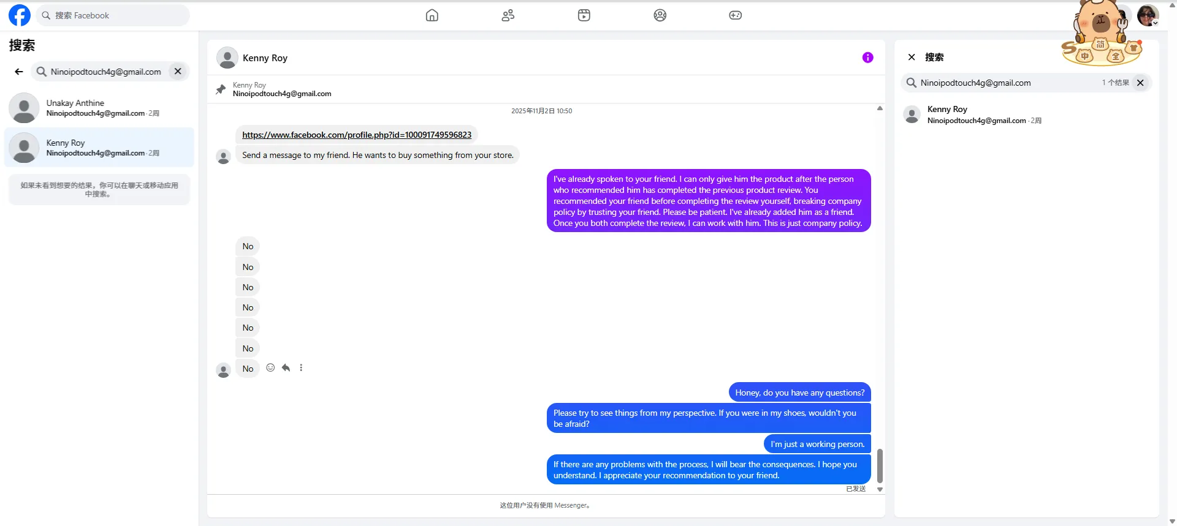Click 'If there are any problems' message bubble
The height and width of the screenshot is (526, 1177).
point(709,470)
